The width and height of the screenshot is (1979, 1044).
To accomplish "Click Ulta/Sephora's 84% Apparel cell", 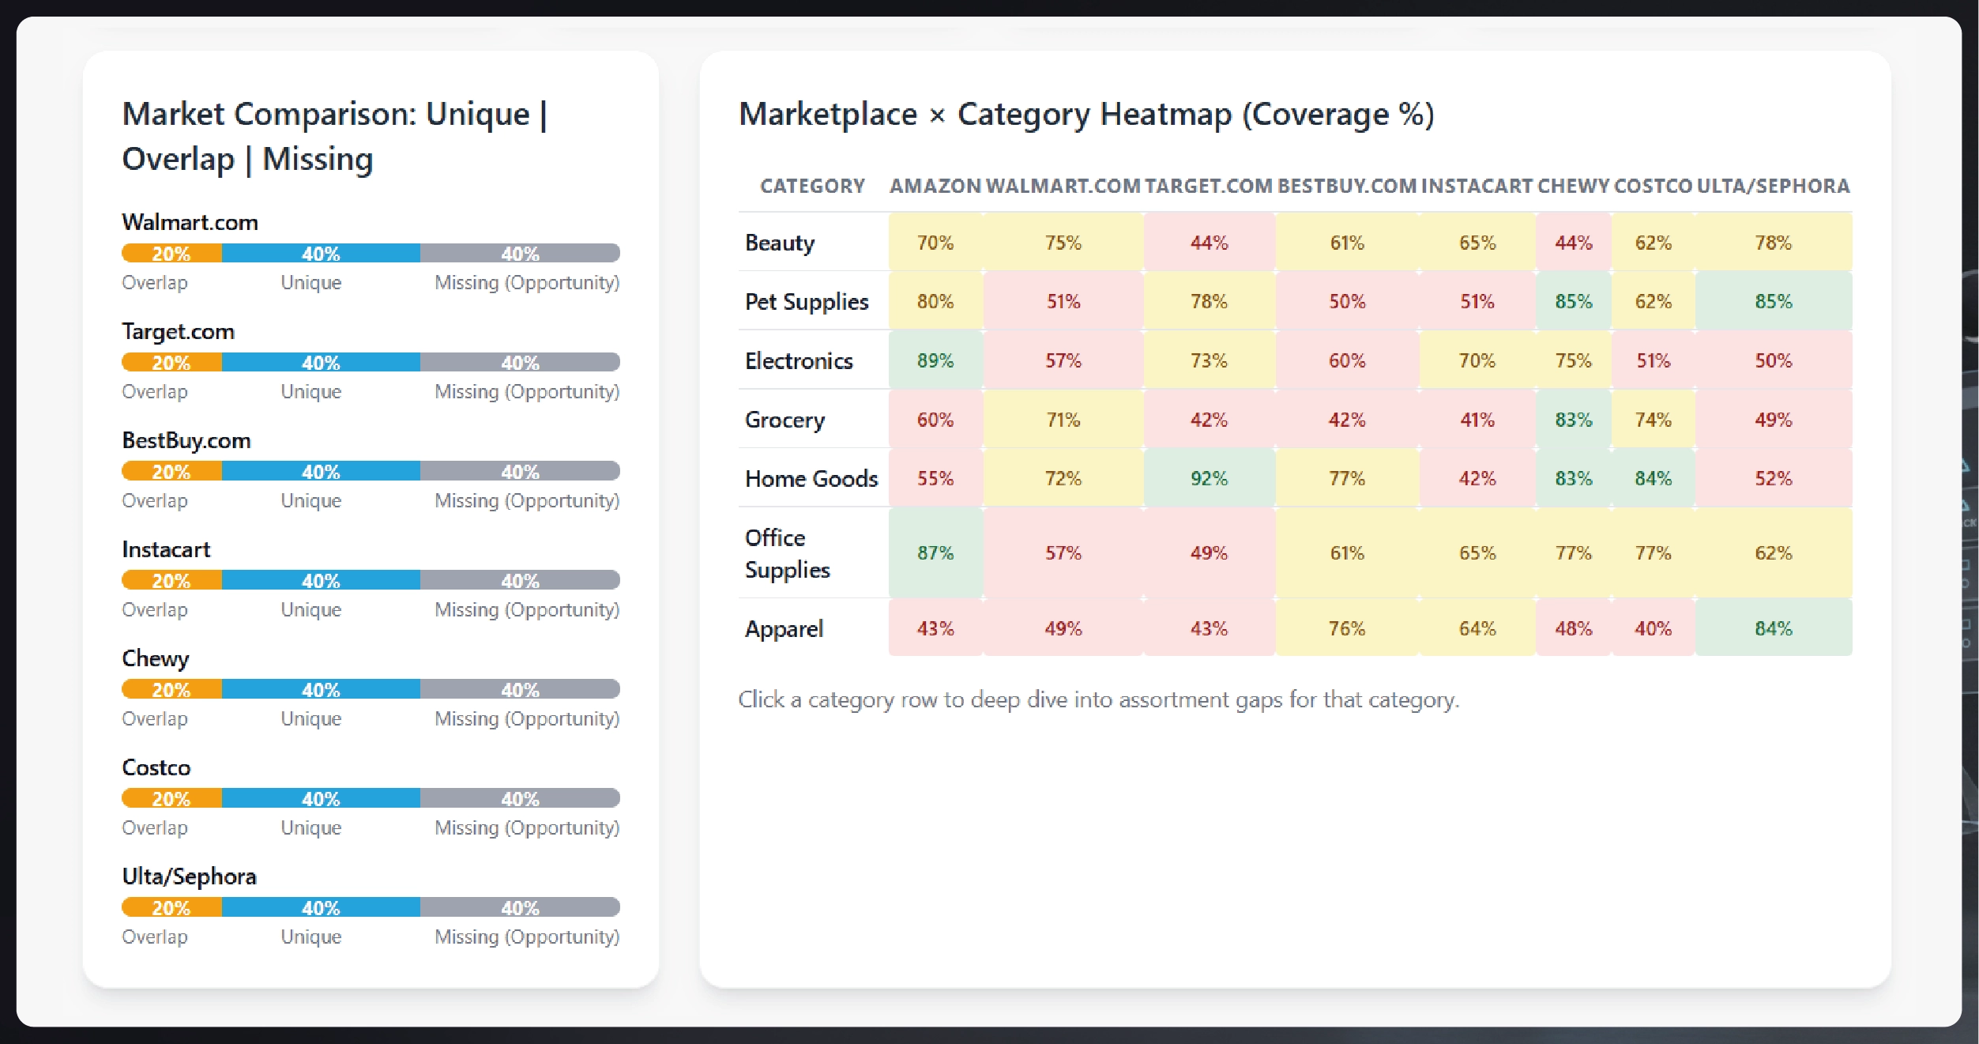I will click(x=1773, y=629).
